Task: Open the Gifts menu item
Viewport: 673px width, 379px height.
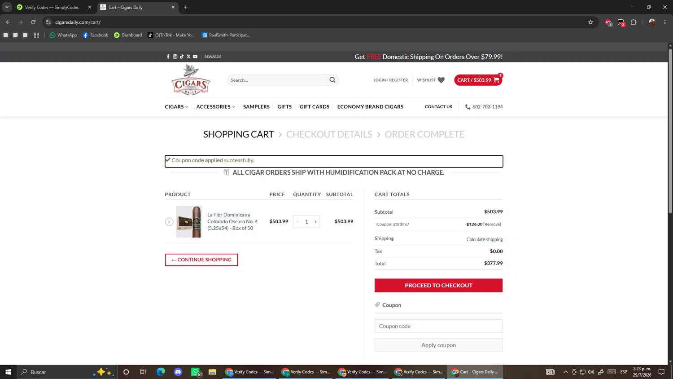Action: coord(284,107)
